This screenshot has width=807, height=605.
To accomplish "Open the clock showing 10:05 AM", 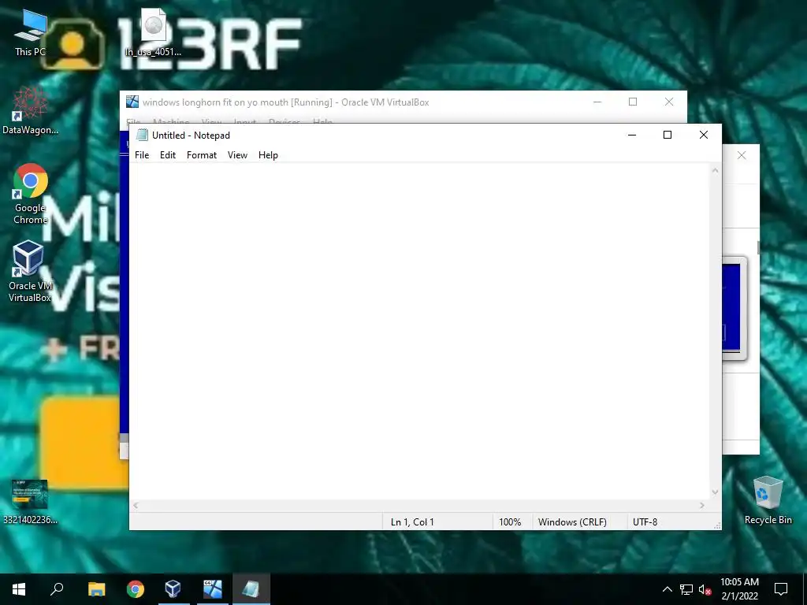I will (x=739, y=589).
